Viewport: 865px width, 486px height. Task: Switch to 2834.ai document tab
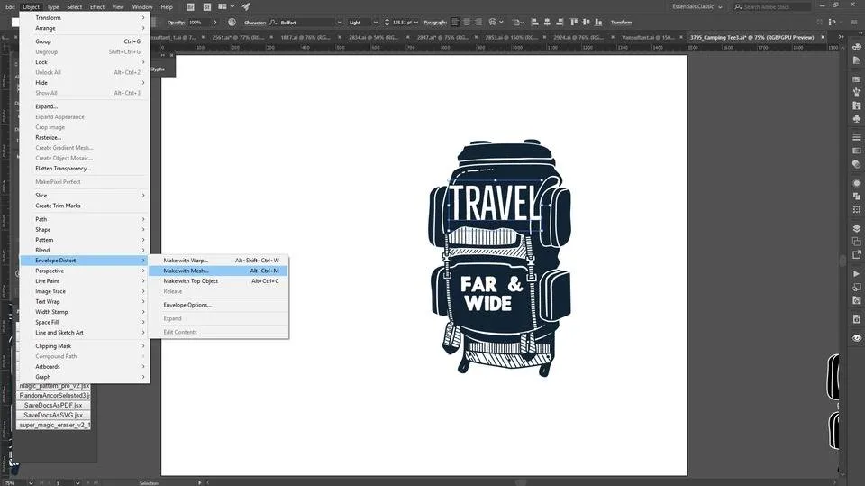[x=372, y=37]
